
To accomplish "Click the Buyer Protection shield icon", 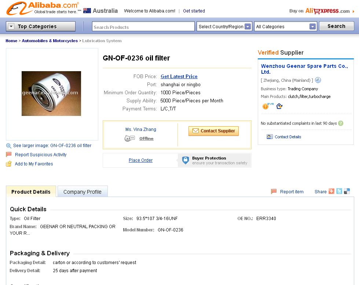I will click(x=186, y=160).
